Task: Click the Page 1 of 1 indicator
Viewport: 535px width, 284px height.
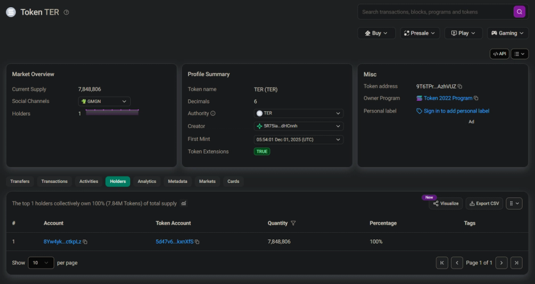Action: point(479,263)
